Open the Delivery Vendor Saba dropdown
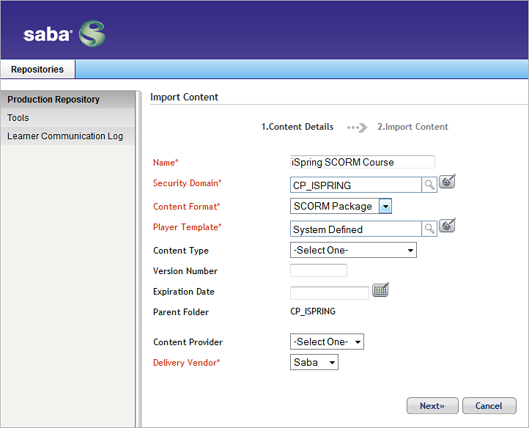 coord(314,362)
